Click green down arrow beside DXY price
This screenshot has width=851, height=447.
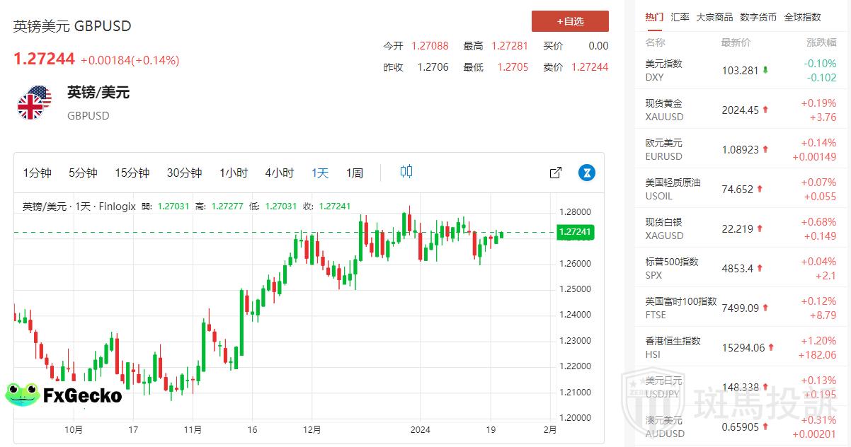click(x=765, y=71)
